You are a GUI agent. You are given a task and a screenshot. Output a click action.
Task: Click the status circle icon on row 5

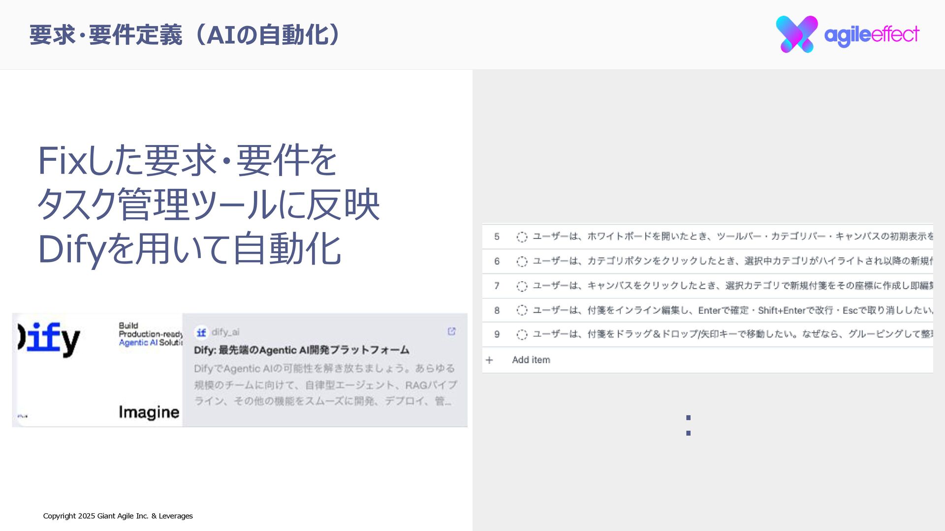[522, 237]
